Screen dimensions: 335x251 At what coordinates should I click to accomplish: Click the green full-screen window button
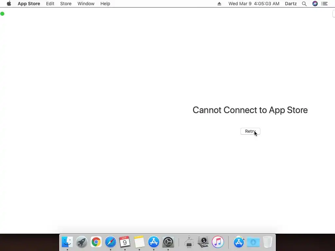pos(2,14)
